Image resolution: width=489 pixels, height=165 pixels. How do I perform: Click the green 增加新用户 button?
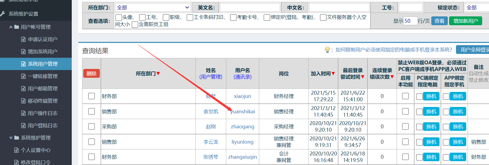point(465,21)
